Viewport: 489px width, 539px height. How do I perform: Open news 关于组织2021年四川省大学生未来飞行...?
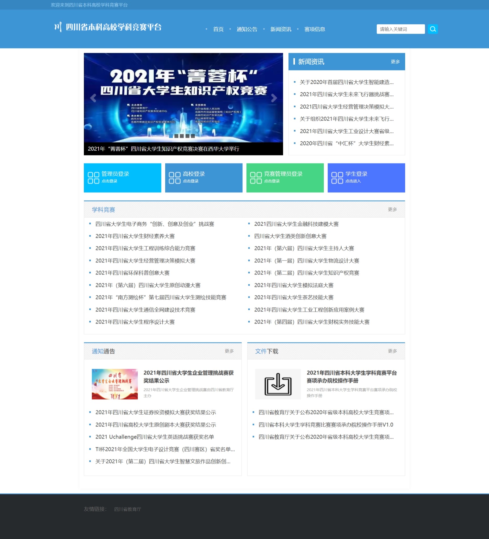point(346,119)
